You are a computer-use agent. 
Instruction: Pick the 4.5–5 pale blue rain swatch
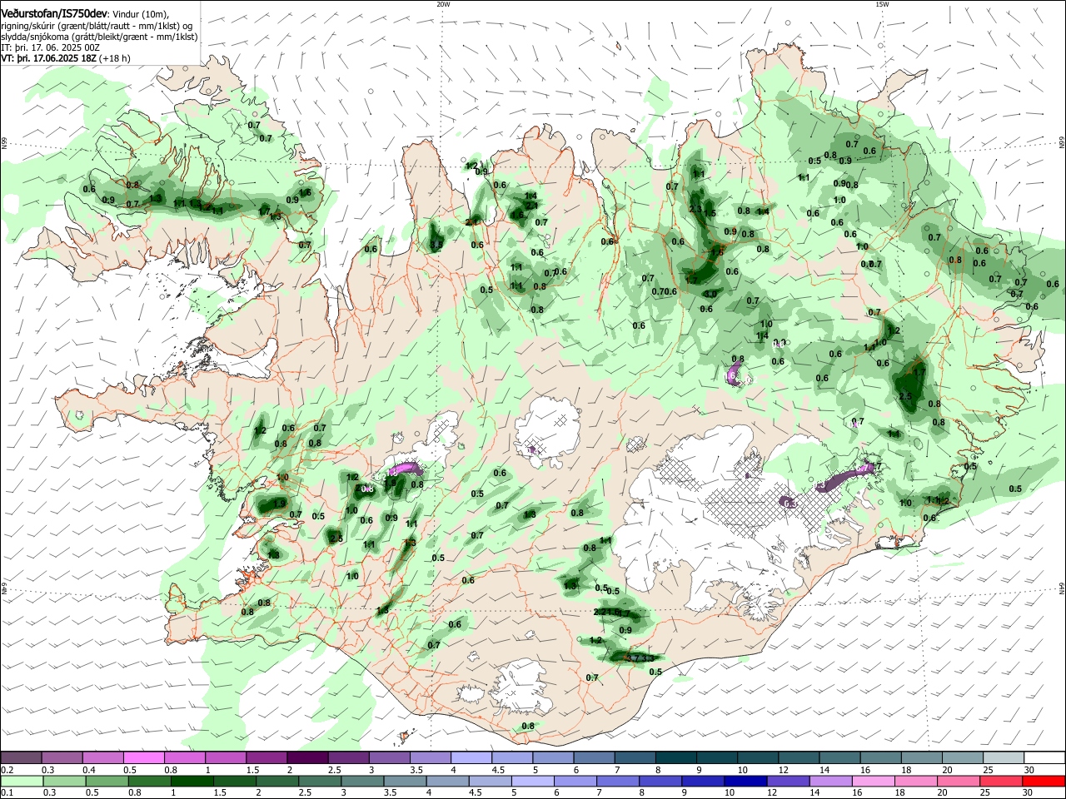point(491,781)
